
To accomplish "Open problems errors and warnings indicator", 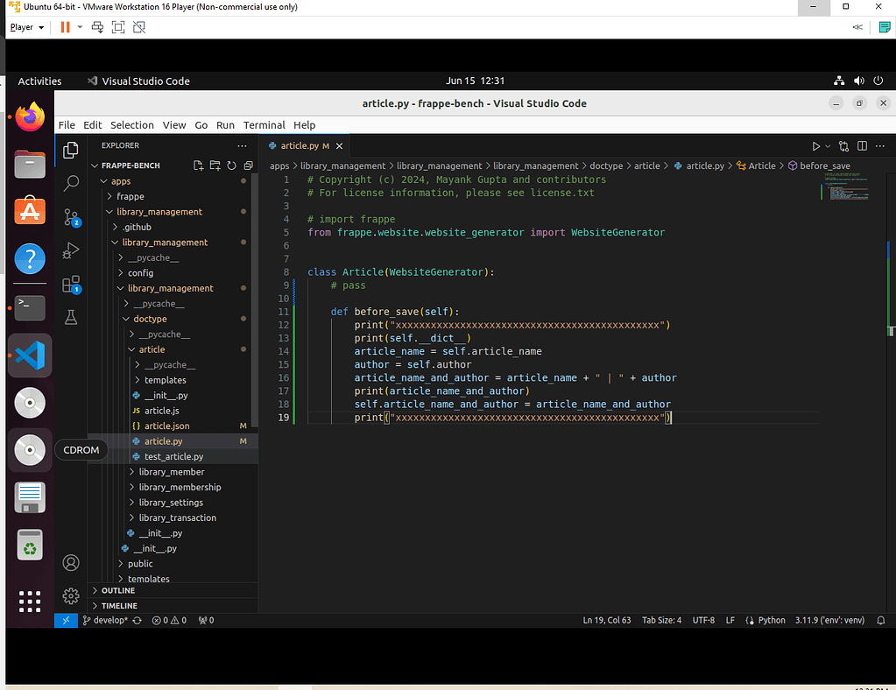I will [169, 620].
